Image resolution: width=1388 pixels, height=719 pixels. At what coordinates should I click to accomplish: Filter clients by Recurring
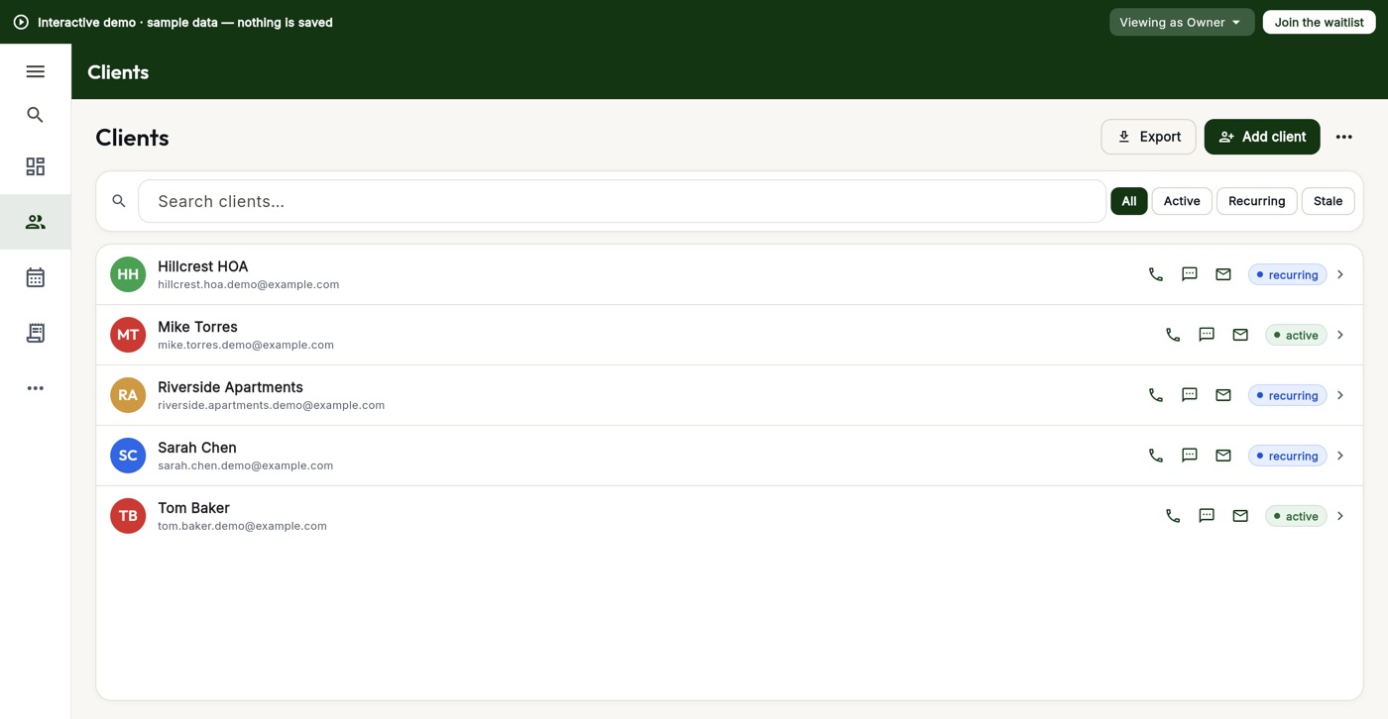pos(1257,201)
